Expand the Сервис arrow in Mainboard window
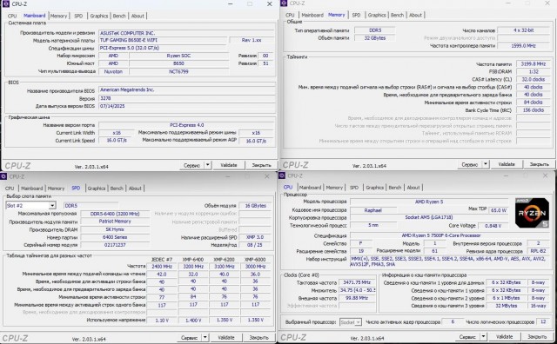 [x=207, y=165]
